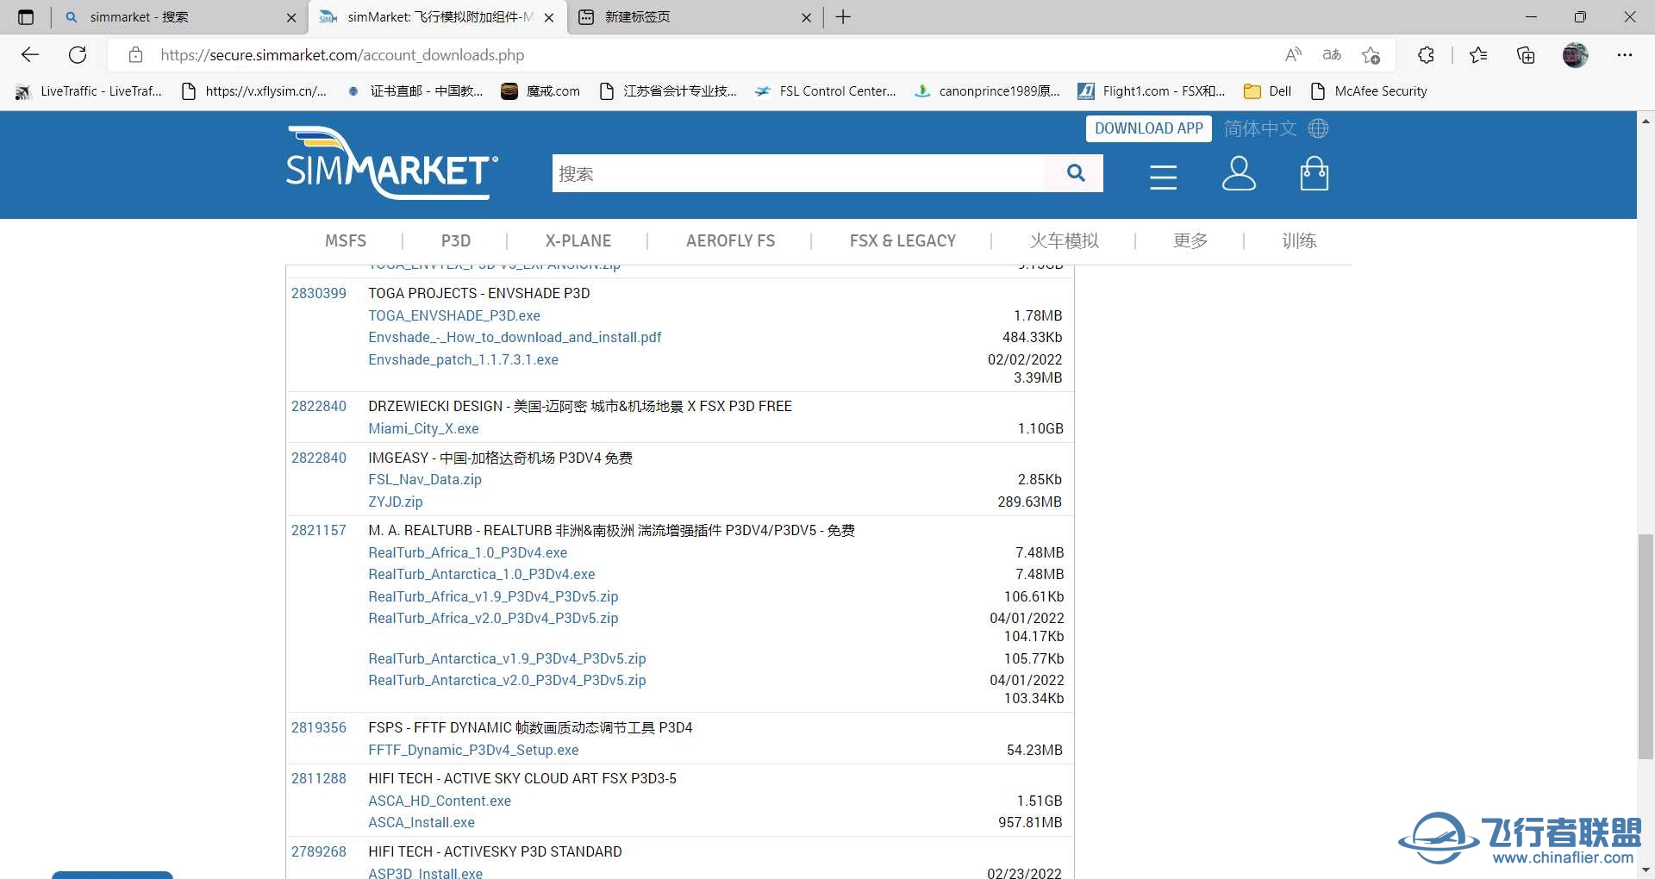The width and height of the screenshot is (1655, 879).
Task: Open the browser settings and more menu
Action: coord(1625,55)
